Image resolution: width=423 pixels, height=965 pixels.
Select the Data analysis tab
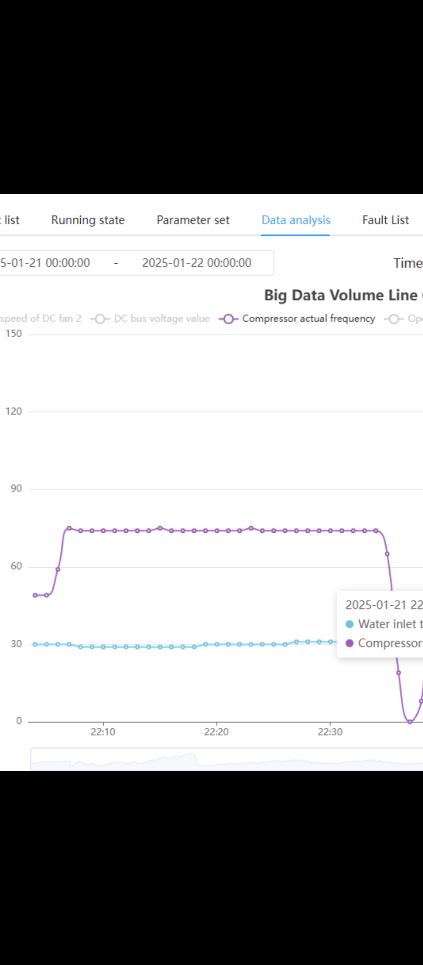click(296, 220)
